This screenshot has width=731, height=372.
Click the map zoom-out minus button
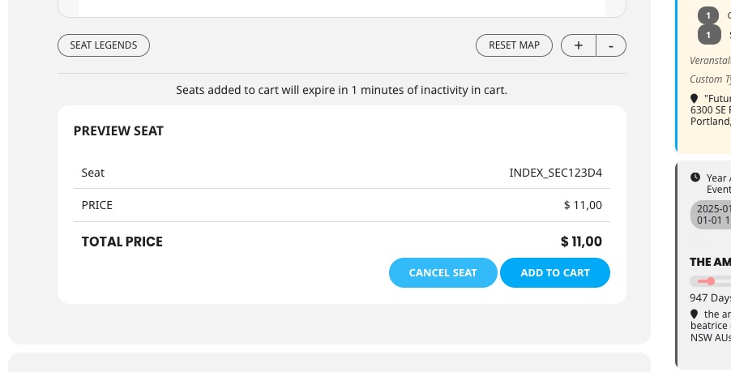pos(611,45)
